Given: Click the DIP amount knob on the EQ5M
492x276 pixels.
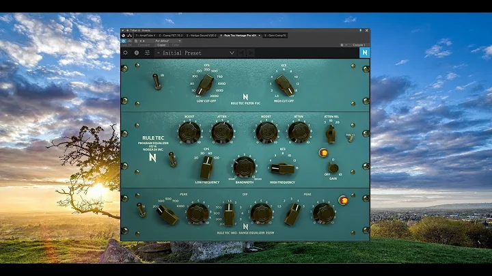Looking at the screenshot, I should click(x=261, y=213).
